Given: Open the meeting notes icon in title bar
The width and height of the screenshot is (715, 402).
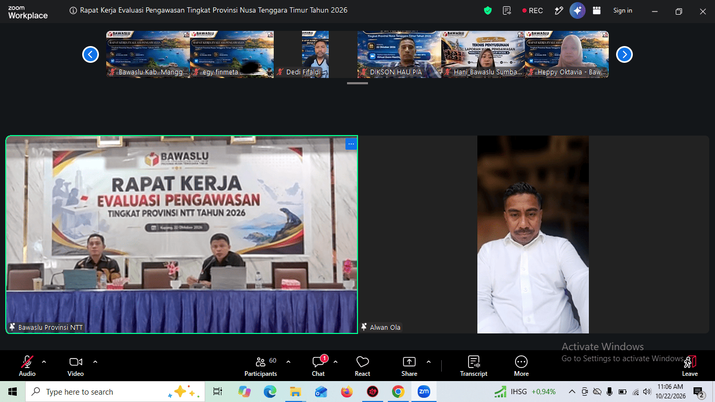Looking at the screenshot, I should pos(507,10).
